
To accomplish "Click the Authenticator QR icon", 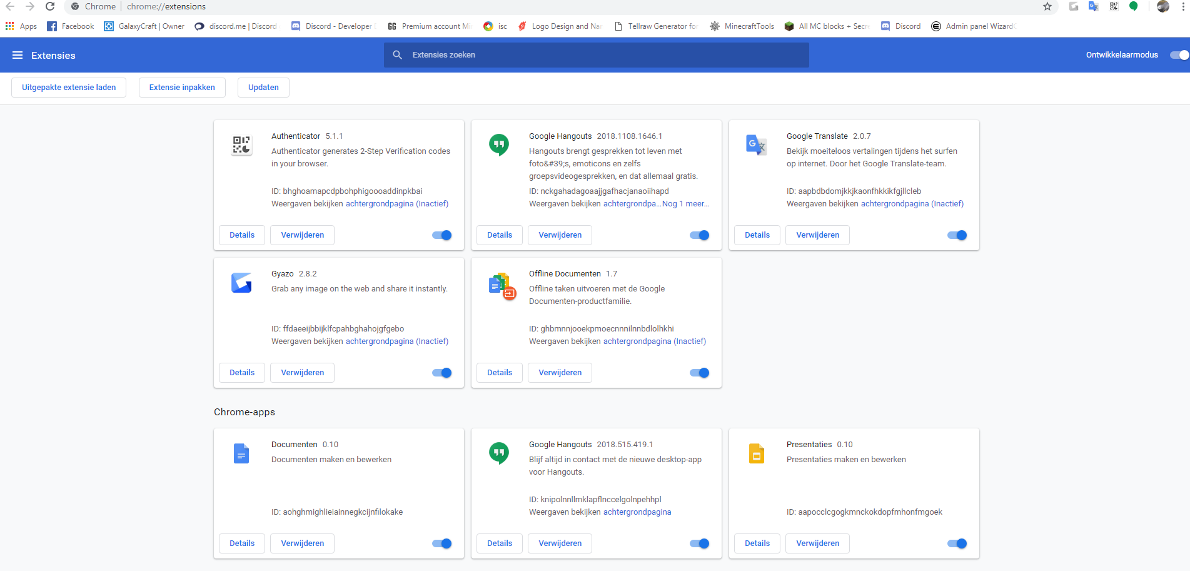I will (x=241, y=145).
